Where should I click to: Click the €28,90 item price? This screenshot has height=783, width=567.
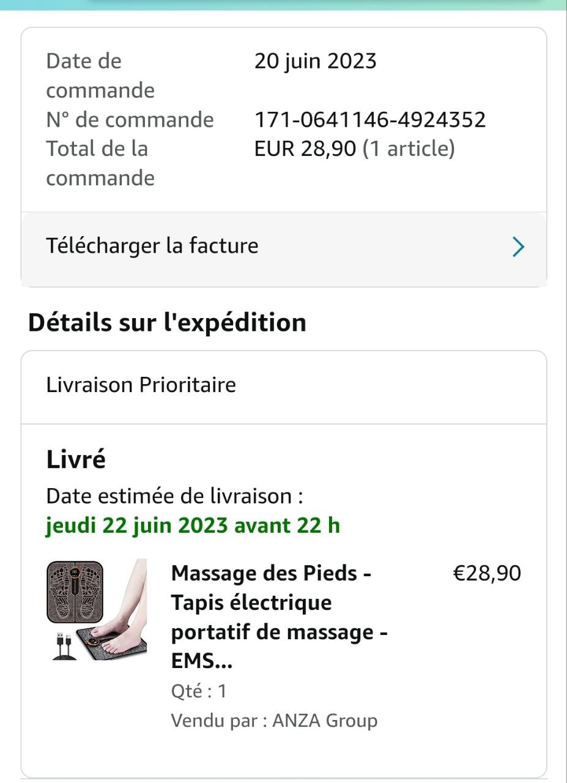click(x=486, y=573)
